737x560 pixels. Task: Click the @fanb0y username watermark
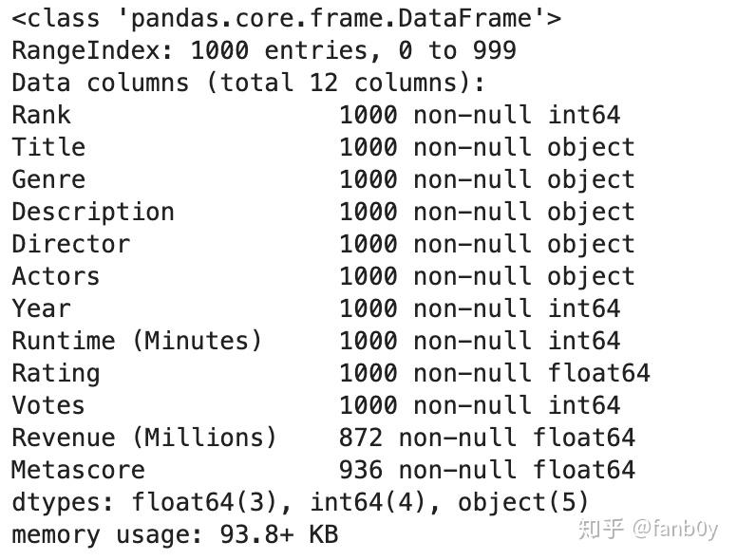click(x=675, y=529)
